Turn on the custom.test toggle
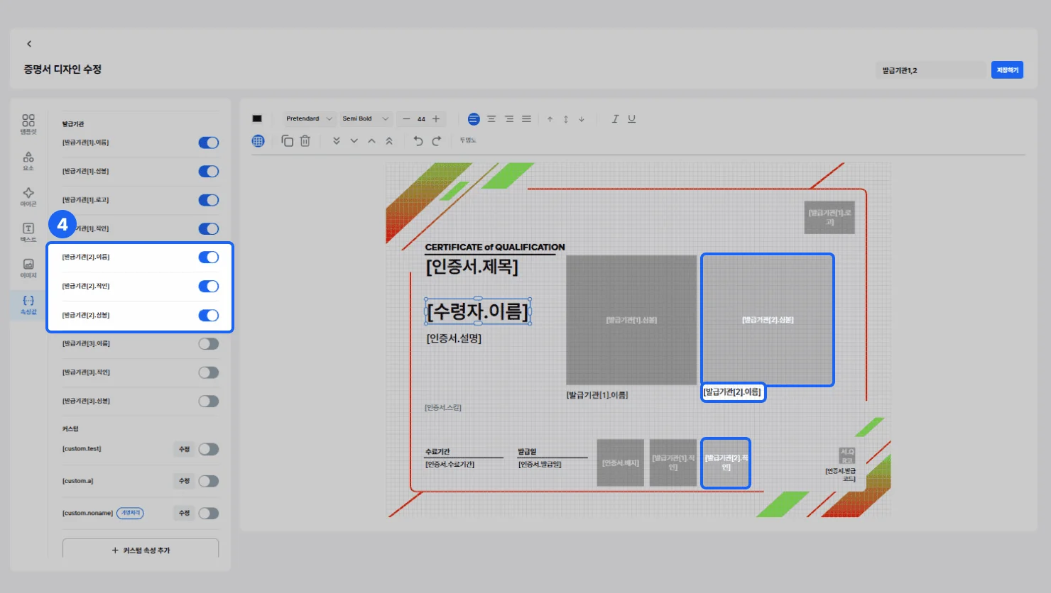This screenshot has height=593, width=1051. [208, 449]
